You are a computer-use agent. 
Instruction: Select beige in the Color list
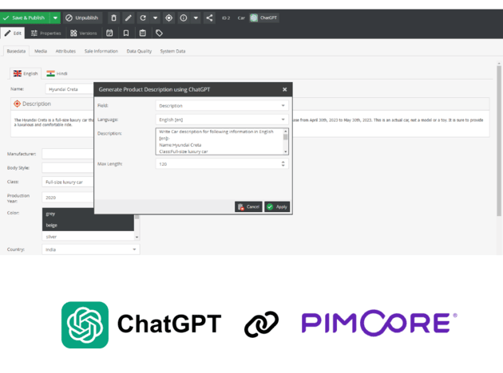click(88, 226)
